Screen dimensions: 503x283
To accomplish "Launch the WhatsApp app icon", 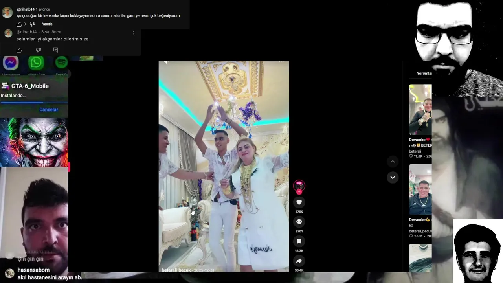I will tap(36, 63).
